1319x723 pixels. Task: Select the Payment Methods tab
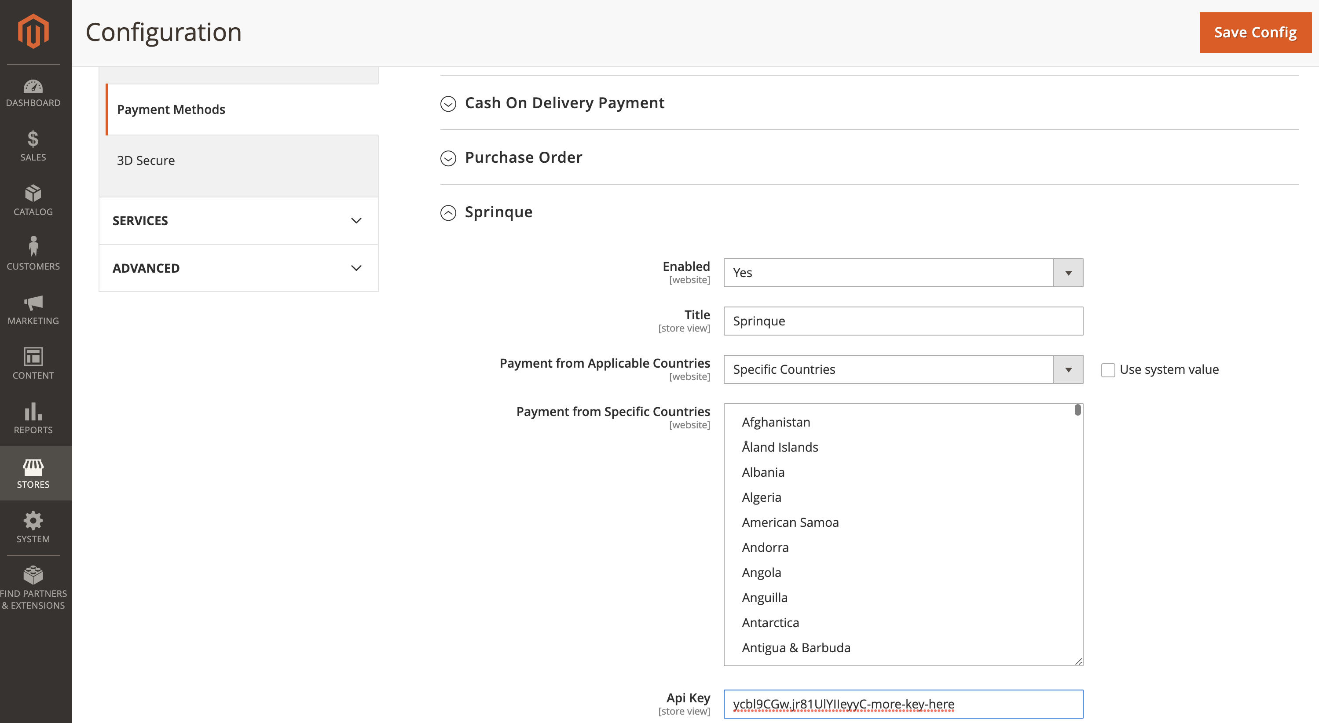(x=171, y=110)
